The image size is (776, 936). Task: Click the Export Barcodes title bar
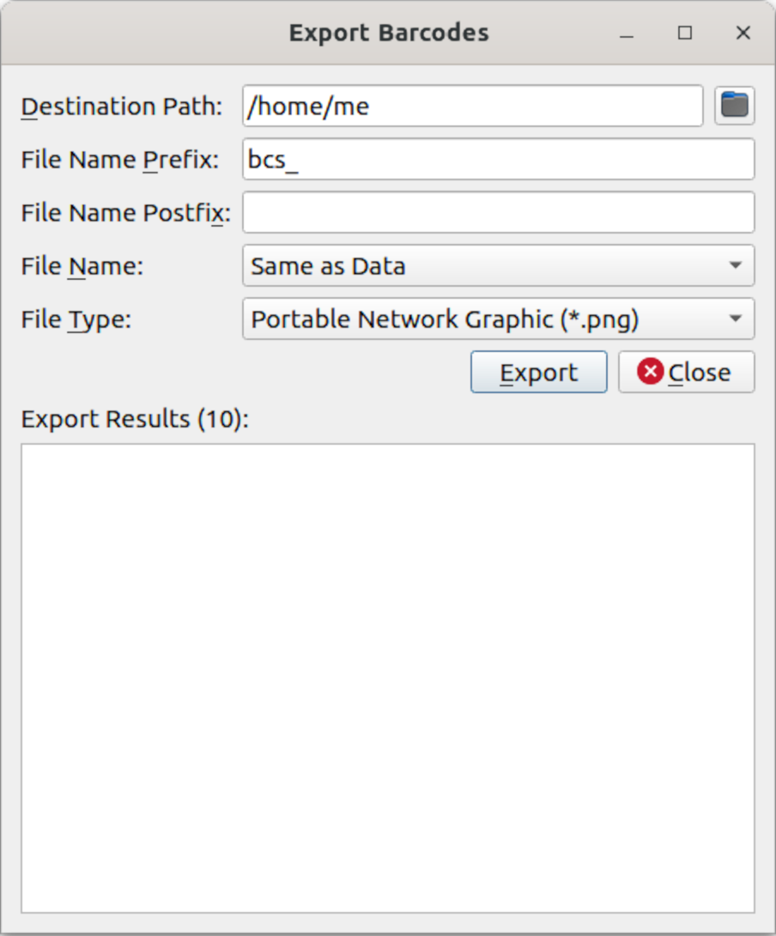(x=388, y=32)
